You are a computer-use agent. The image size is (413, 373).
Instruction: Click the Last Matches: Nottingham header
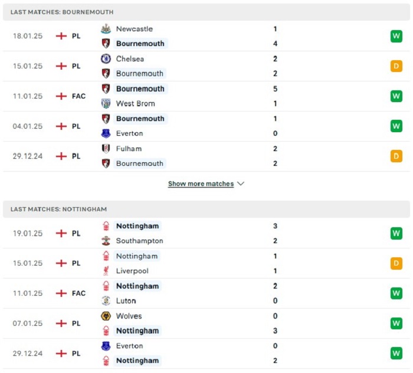(206, 209)
